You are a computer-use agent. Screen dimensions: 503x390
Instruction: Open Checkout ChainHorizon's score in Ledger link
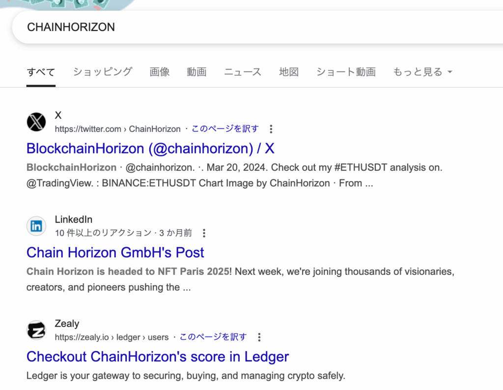(158, 357)
